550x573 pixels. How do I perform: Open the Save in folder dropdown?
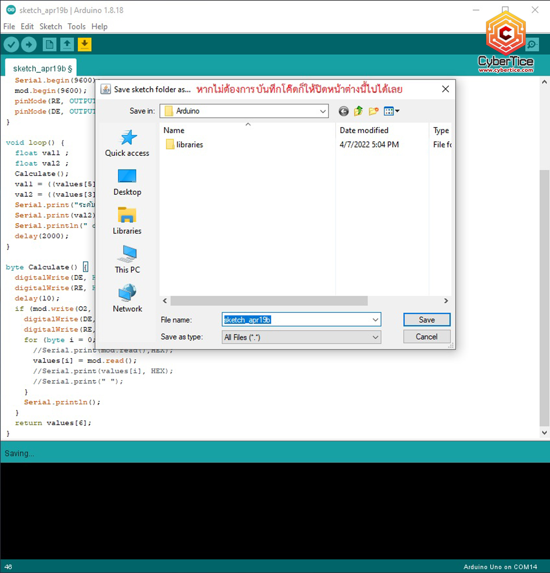[x=322, y=111]
